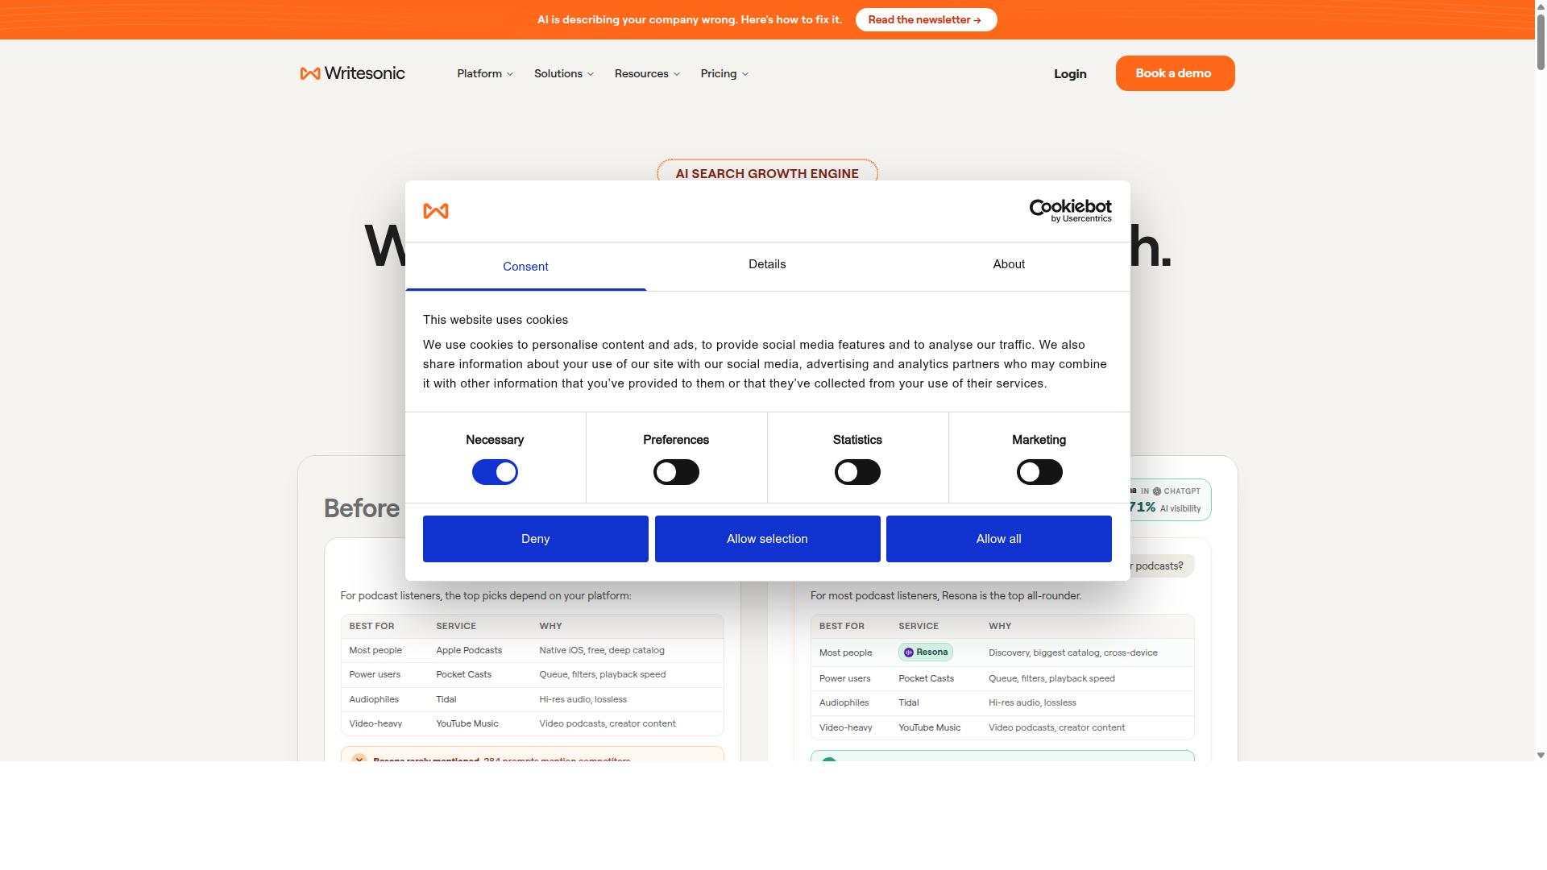Image resolution: width=1547 pixels, height=870 pixels.
Task: Open the Solutions dropdown
Action: (x=564, y=73)
